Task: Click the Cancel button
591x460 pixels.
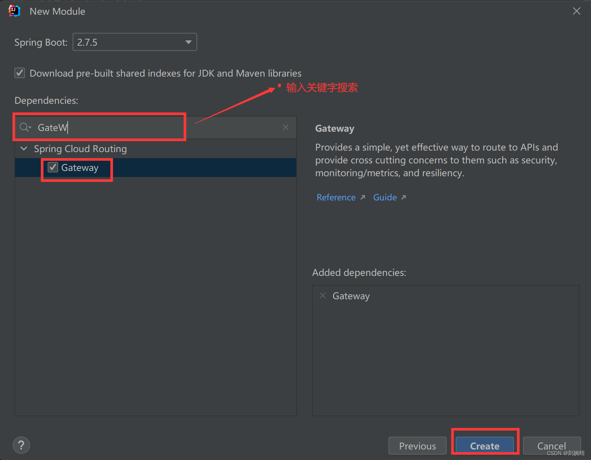Action: pos(551,446)
